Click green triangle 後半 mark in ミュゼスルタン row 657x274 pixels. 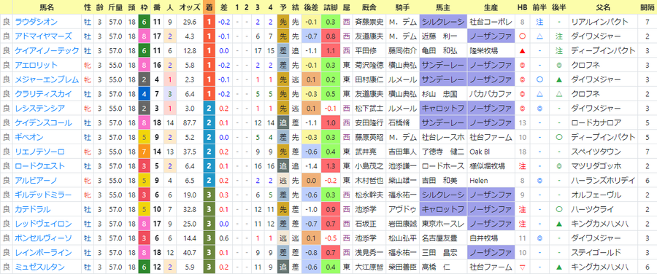(x=558, y=267)
